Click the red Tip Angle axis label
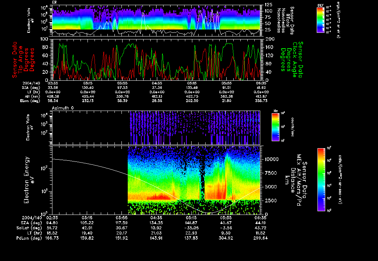This screenshot has height=261, width=378. 23,59
